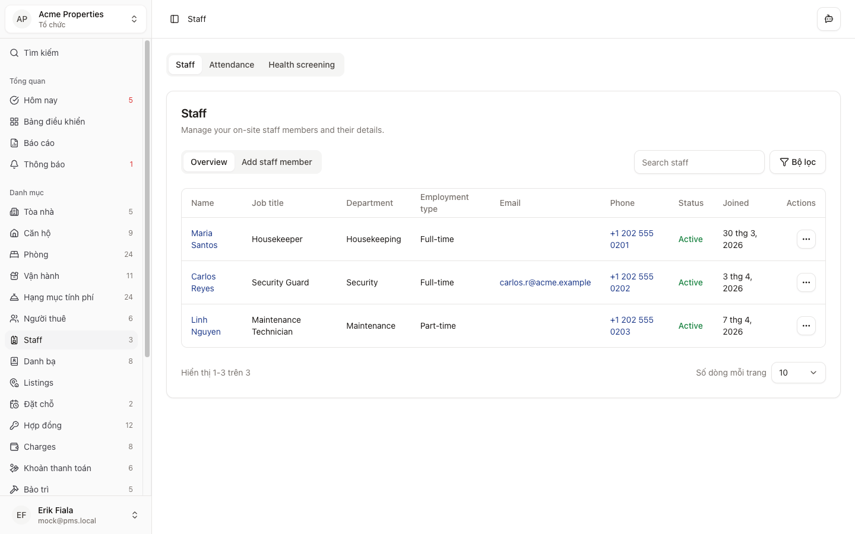This screenshot has width=855, height=534.
Task: Click the Bộ lọc filter funnel icon
Action: [x=784, y=162]
